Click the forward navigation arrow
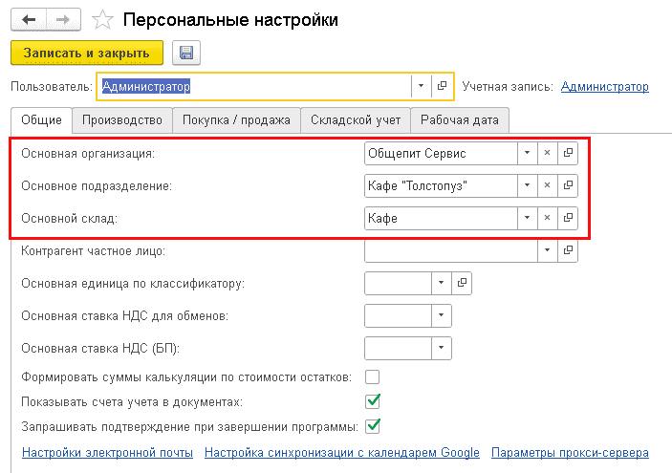This screenshot has width=672, height=473. 61,19
